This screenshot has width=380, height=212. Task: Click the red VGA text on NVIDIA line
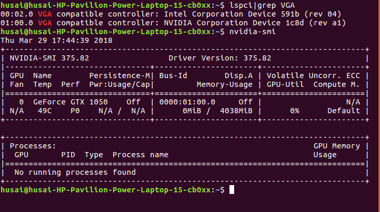pyautogui.click(x=45, y=23)
